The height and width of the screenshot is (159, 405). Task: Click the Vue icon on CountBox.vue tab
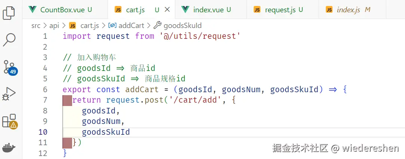[x=33, y=10]
